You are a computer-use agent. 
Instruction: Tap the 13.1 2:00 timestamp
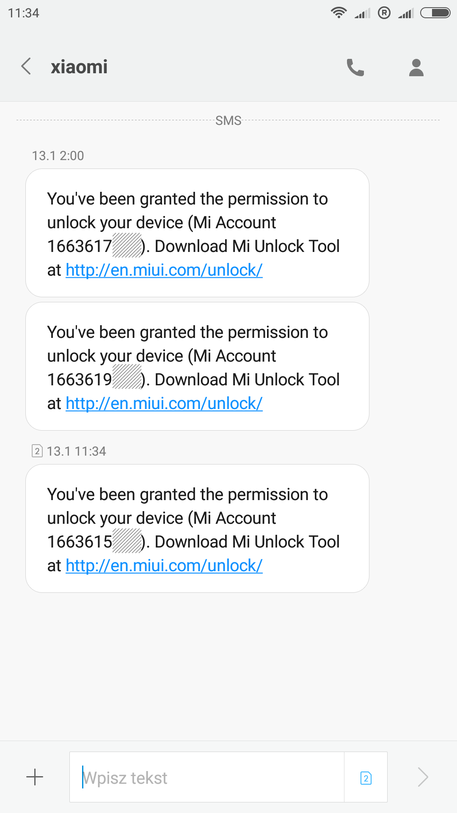point(58,156)
